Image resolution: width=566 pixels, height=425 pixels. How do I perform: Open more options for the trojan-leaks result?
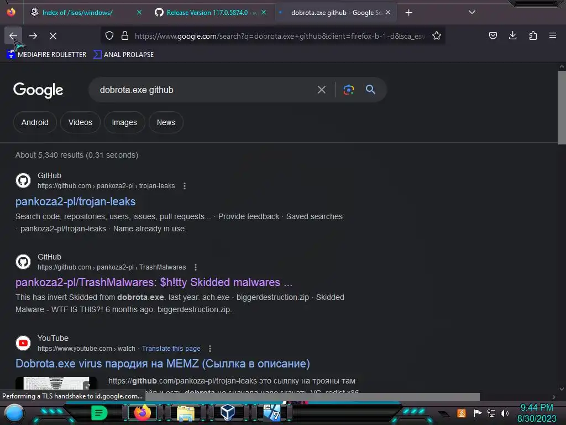(185, 186)
